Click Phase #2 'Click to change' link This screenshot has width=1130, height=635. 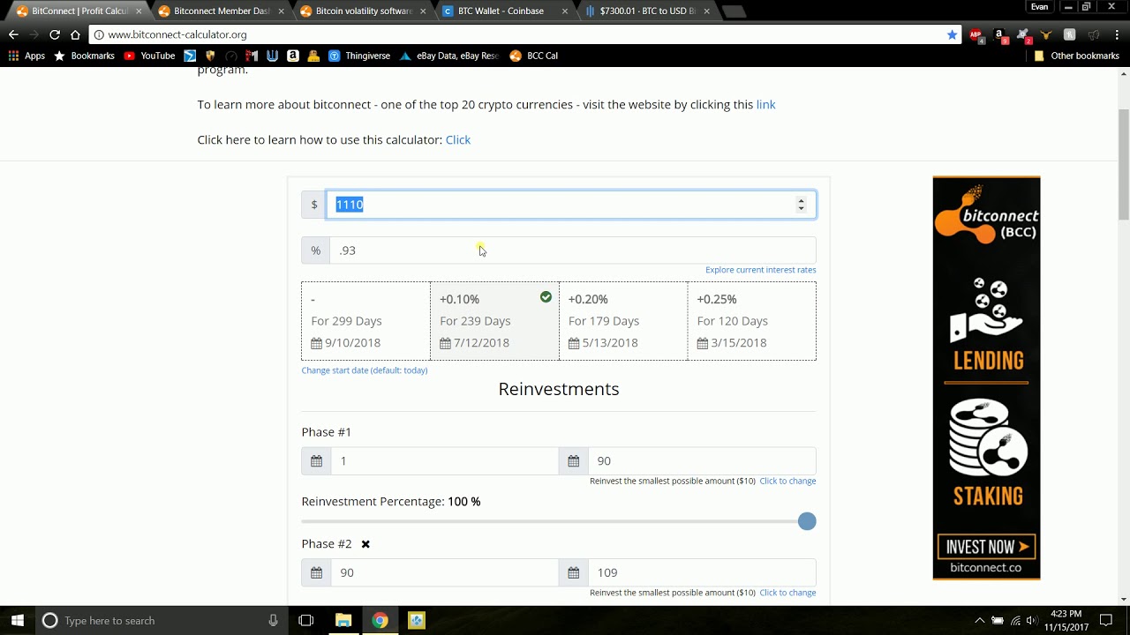(787, 593)
